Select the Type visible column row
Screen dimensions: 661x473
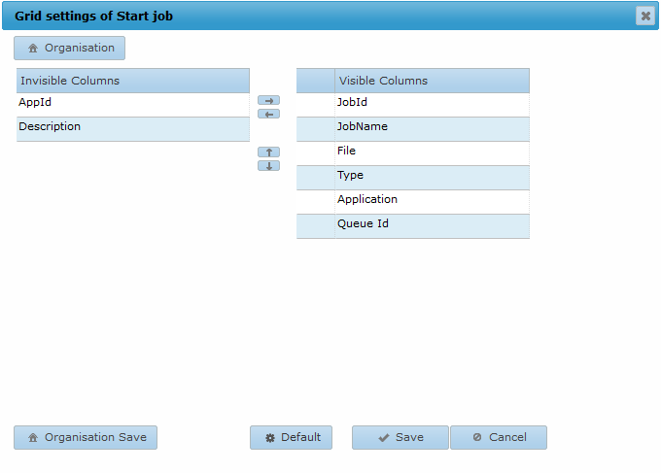point(431,178)
